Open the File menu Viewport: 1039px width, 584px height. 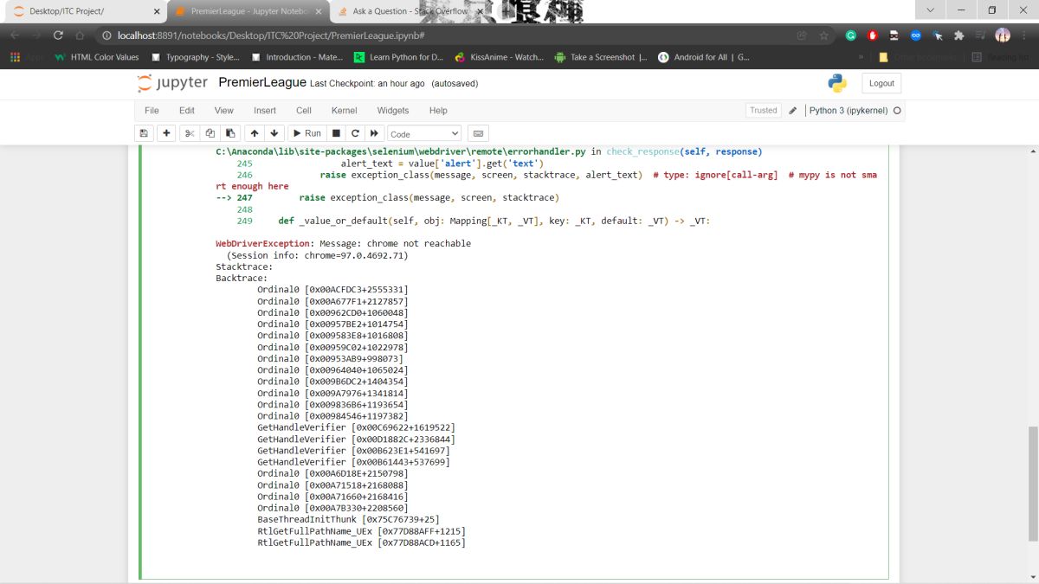(152, 111)
